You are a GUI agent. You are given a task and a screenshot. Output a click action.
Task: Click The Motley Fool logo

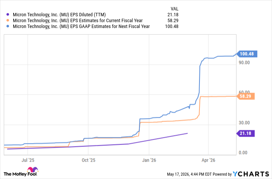[21, 172]
